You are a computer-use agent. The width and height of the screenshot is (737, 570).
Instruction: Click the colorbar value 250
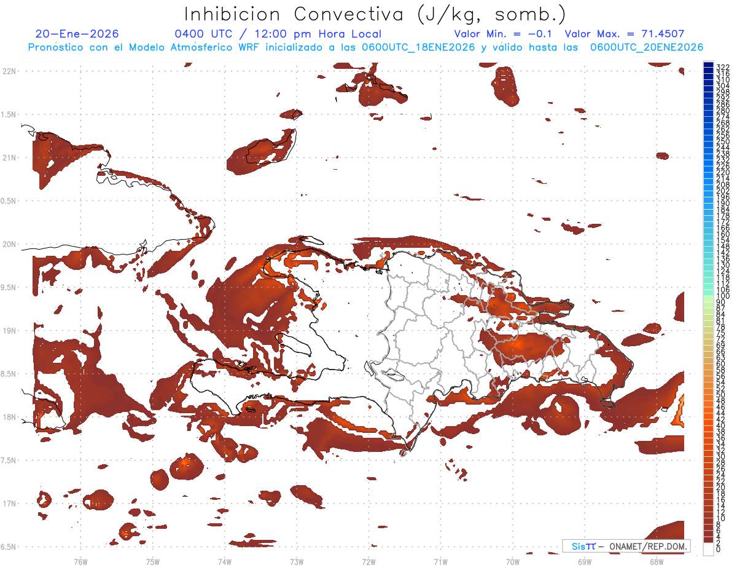723,141
